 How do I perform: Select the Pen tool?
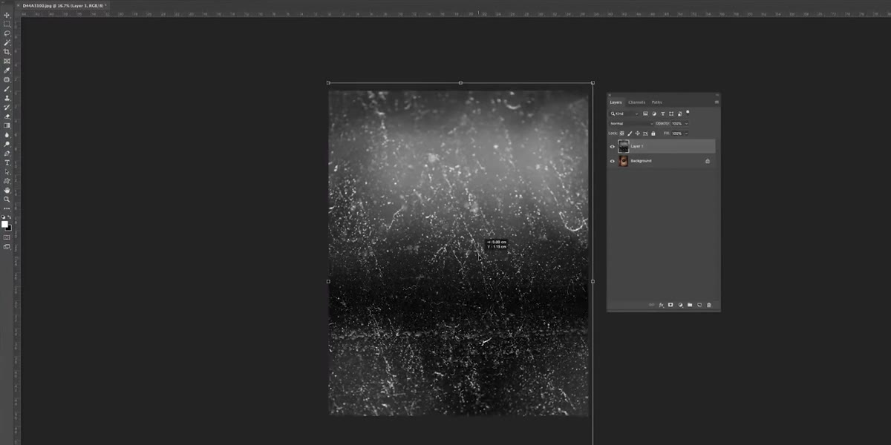pyautogui.click(x=7, y=154)
